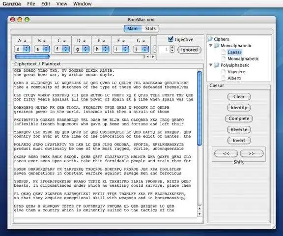Click the plaintext line starting 'give them a country'
The width and height of the screenshot is (283, 236).
94,210
